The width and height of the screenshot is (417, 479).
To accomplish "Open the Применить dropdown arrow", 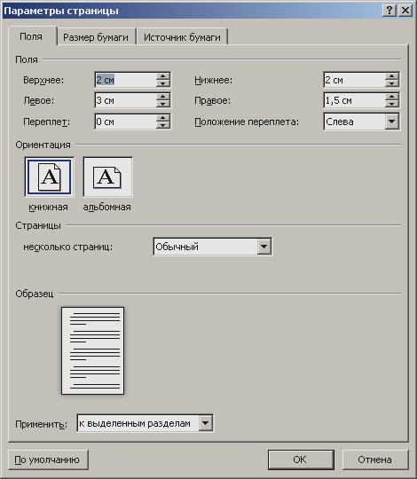I will tap(206, 423).
